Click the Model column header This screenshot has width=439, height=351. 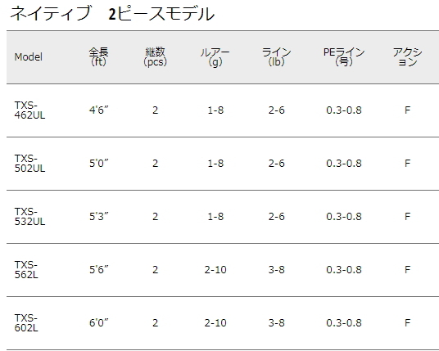(x=29, y=56)
